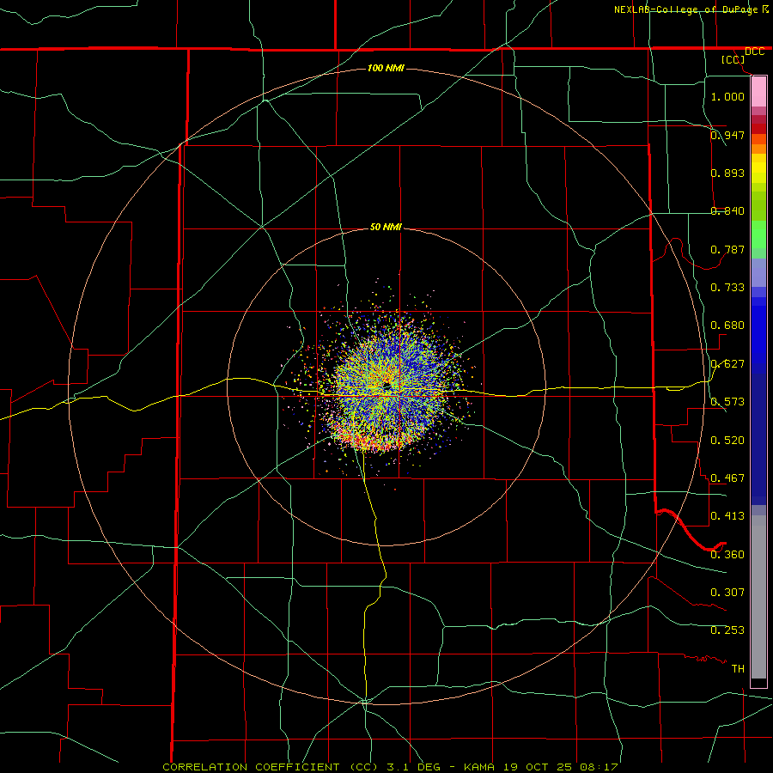Screen dimensions: 773x773
Task: Click the 08:17 time in the caption
Action: (600, 767)
